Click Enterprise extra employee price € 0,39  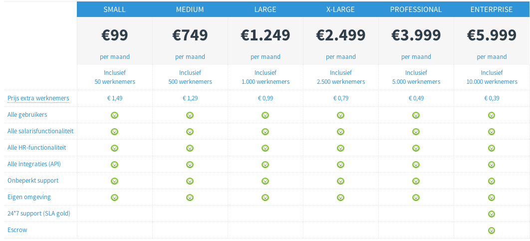pos(492,98)
